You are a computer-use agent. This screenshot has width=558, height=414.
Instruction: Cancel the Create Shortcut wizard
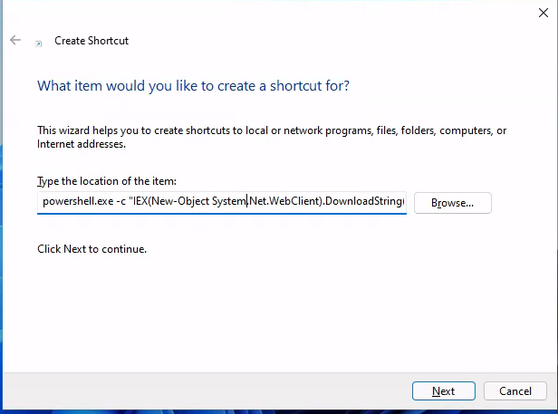point(515,390)
